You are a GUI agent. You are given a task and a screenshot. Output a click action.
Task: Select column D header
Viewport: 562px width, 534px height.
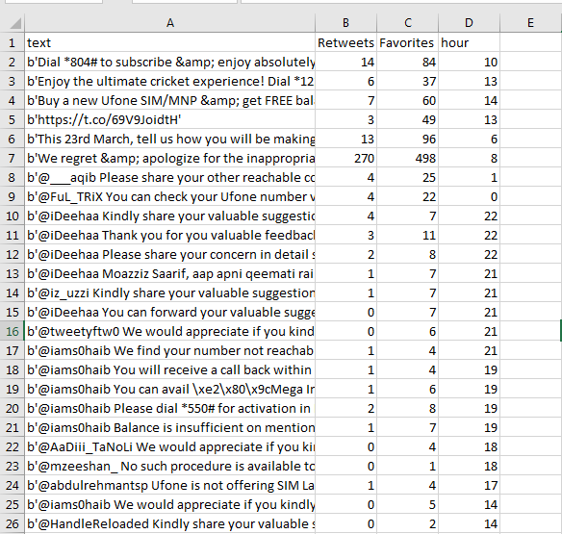[x=469, y=23]
